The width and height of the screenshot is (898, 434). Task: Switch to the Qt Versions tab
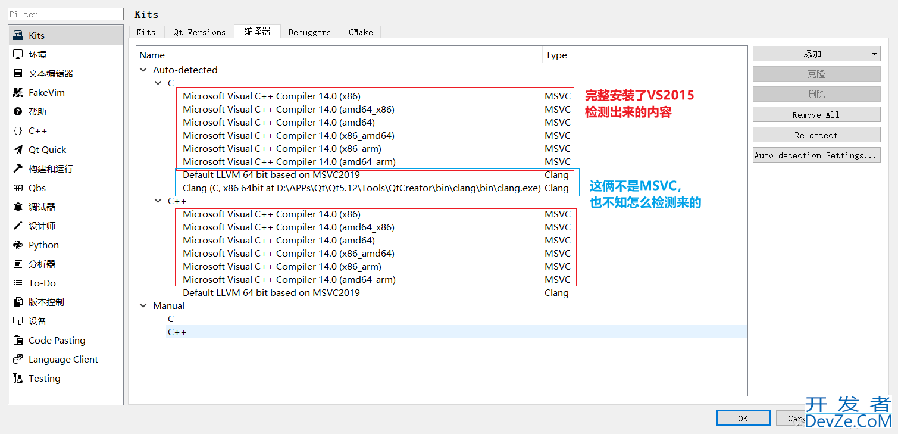pos(199,32)
